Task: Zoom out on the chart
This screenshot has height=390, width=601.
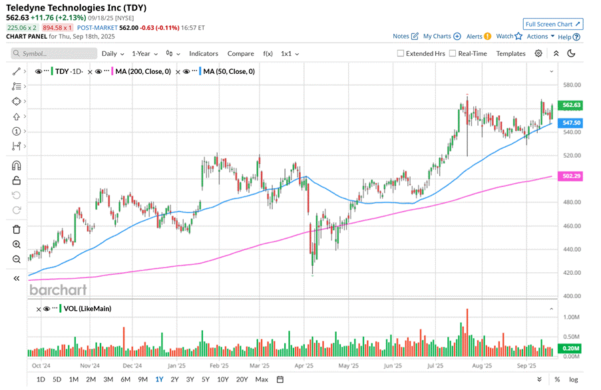Action: coord(16,260)
